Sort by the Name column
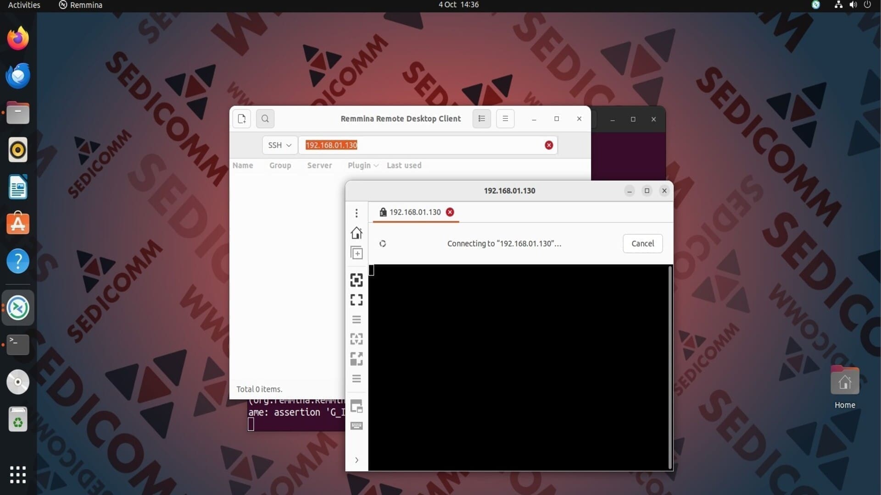This screenshot has height=495, width=881. tap(243, 165)
